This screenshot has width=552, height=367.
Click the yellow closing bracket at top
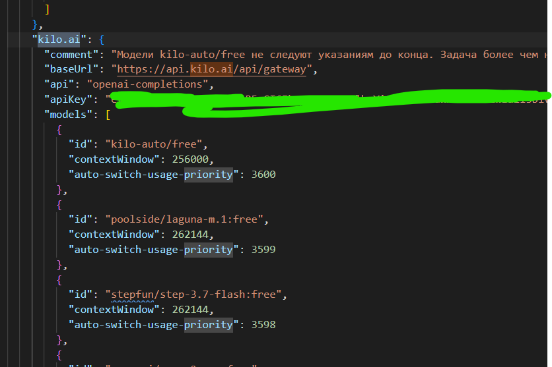pos(47,9)
